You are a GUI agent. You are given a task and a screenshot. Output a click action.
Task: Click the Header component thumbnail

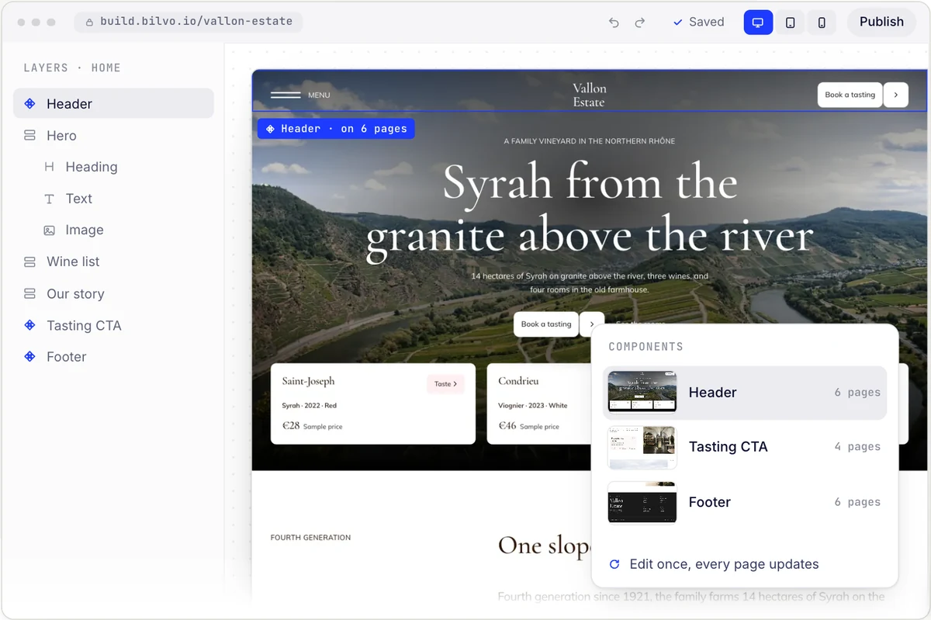click(x=642, y=393)
